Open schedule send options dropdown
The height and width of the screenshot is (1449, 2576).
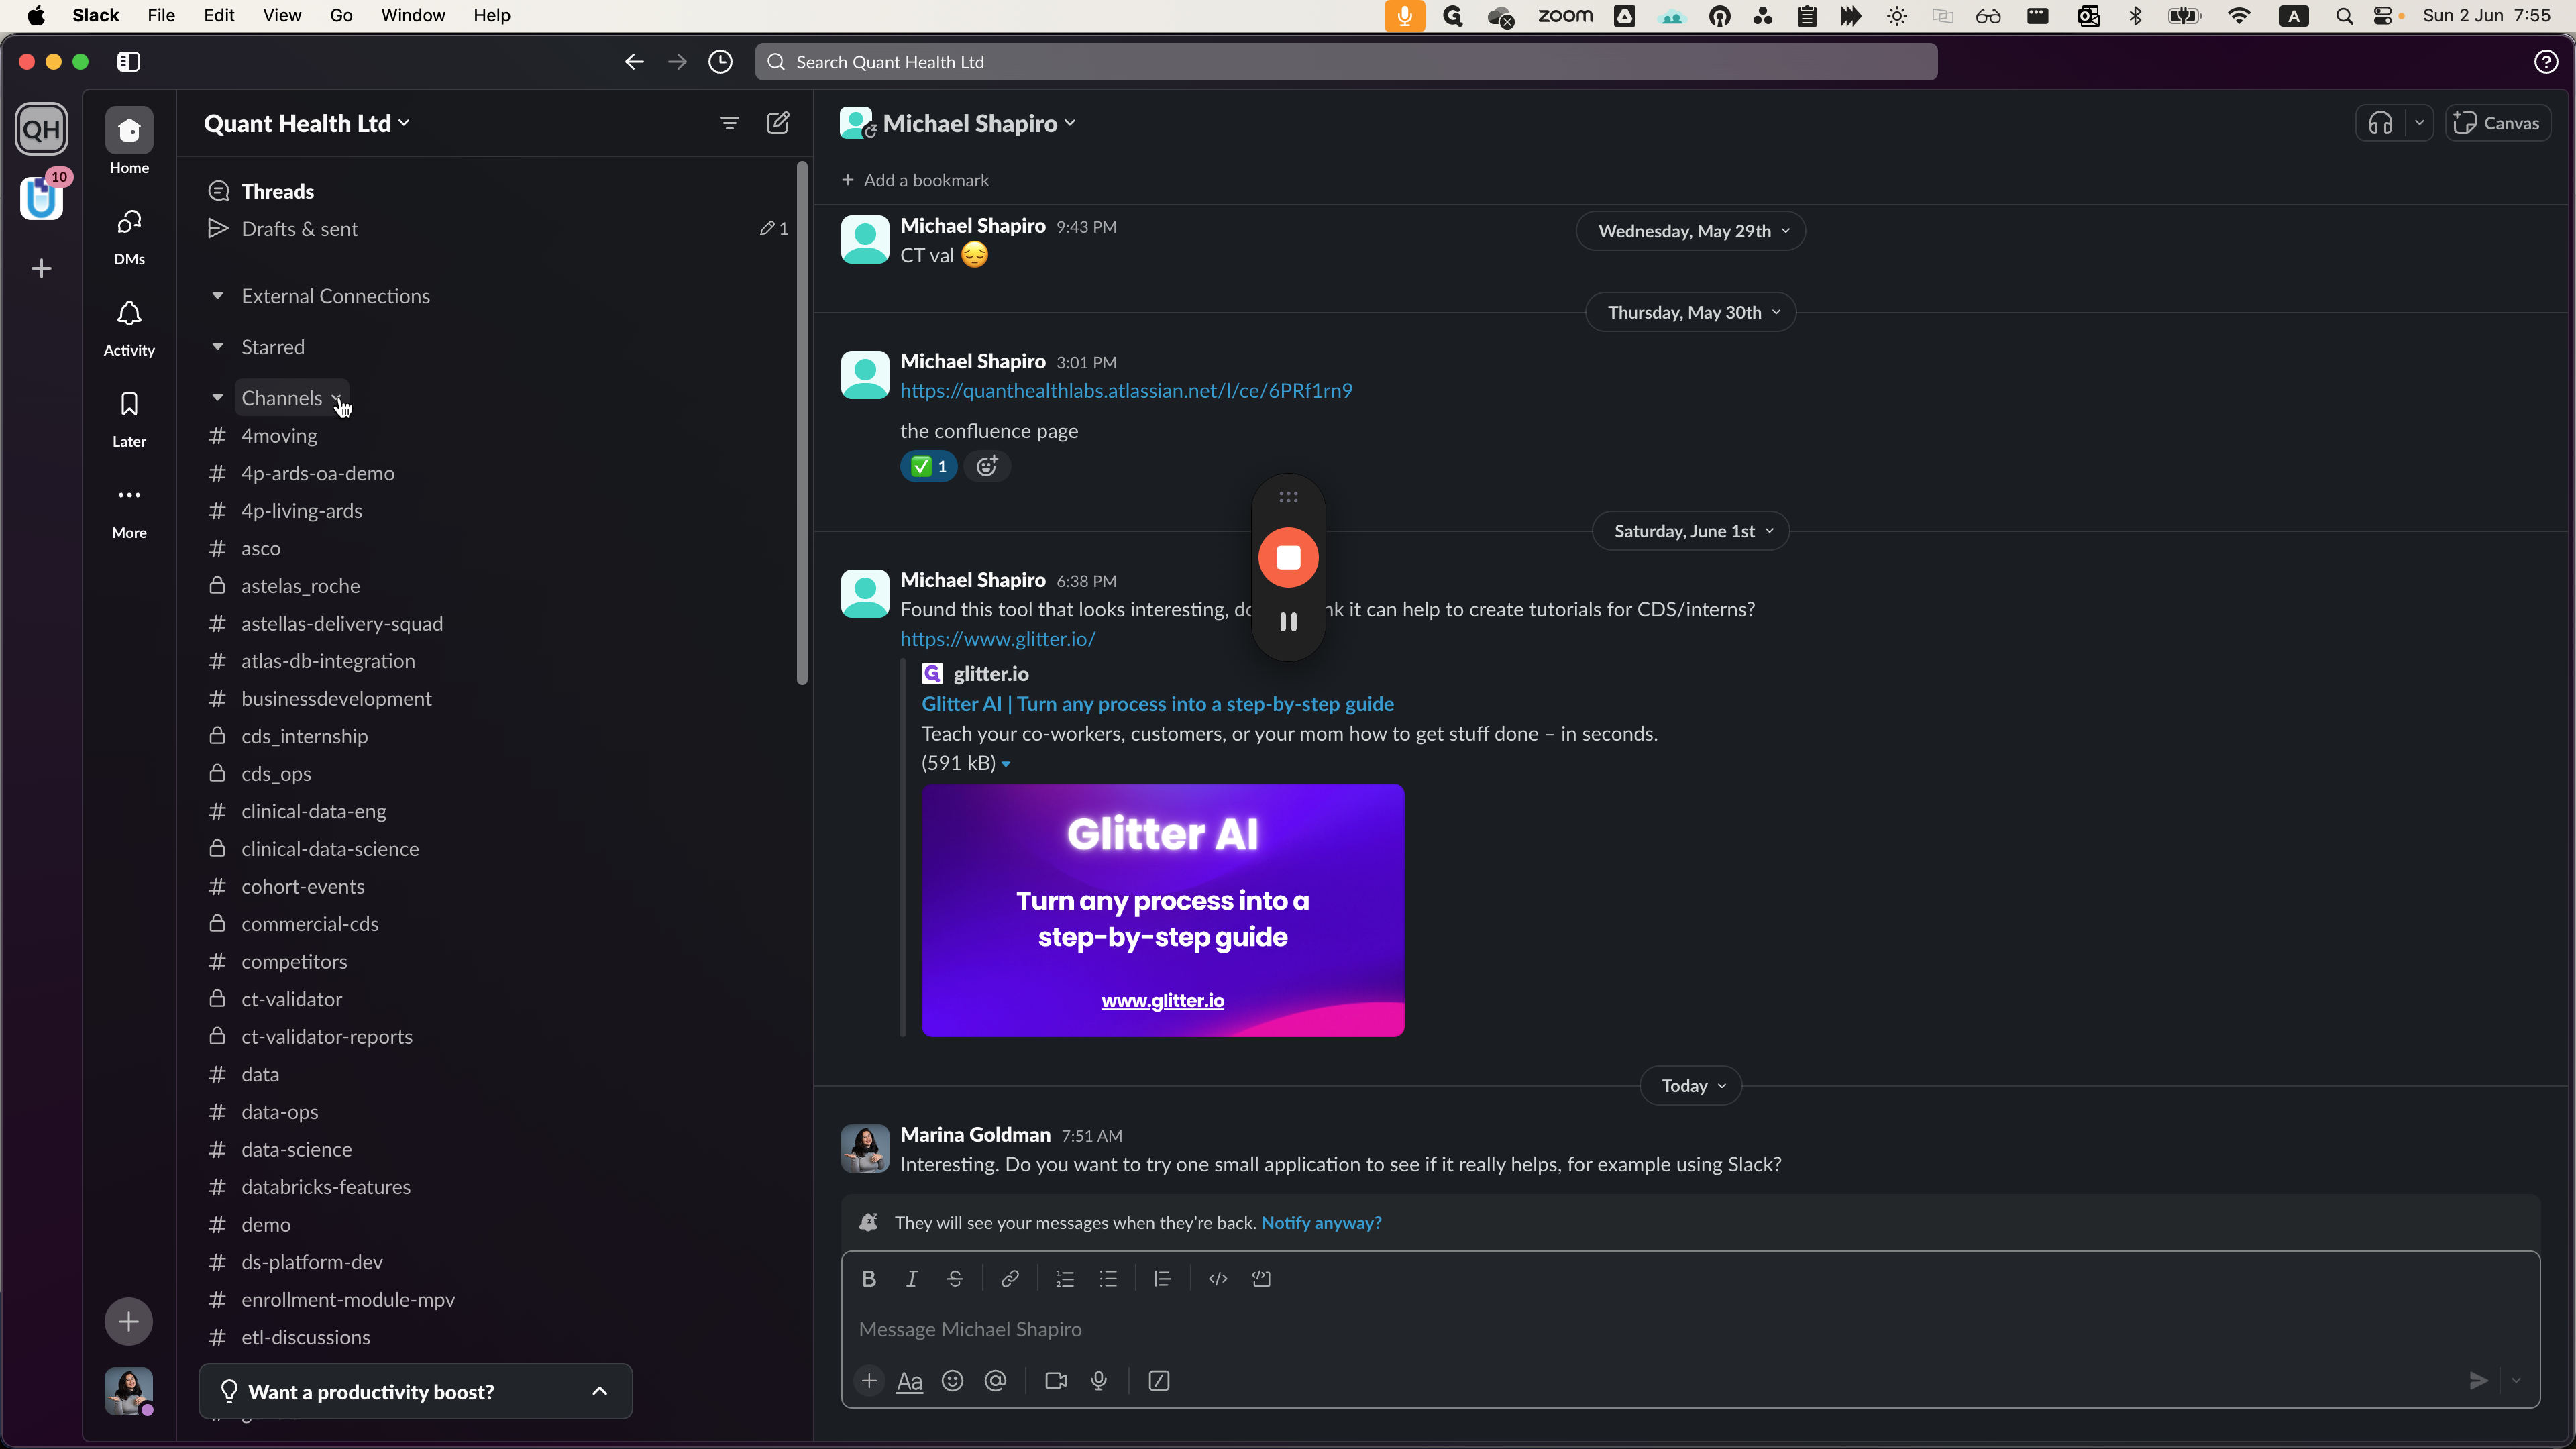click(2516, 1381)
